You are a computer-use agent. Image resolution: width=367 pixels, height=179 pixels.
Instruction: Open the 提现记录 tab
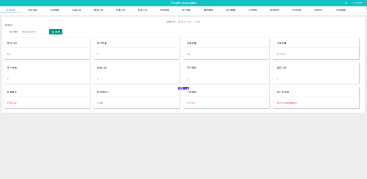[99, 10]
